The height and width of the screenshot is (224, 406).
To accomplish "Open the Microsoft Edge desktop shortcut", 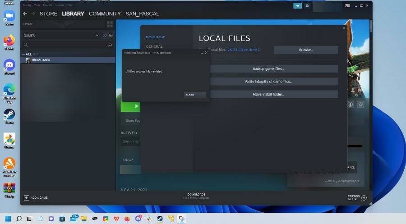I will (x=9, y=94).
